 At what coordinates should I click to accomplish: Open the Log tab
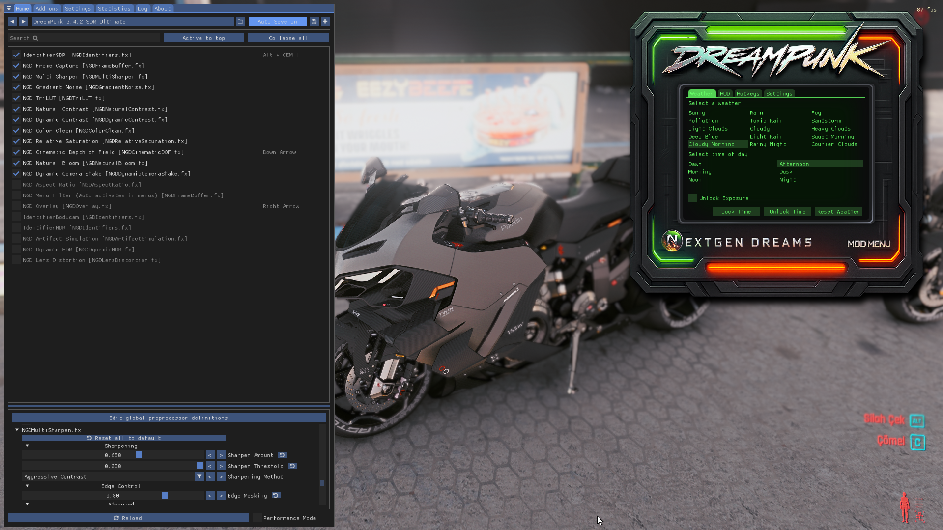[143, 9]
